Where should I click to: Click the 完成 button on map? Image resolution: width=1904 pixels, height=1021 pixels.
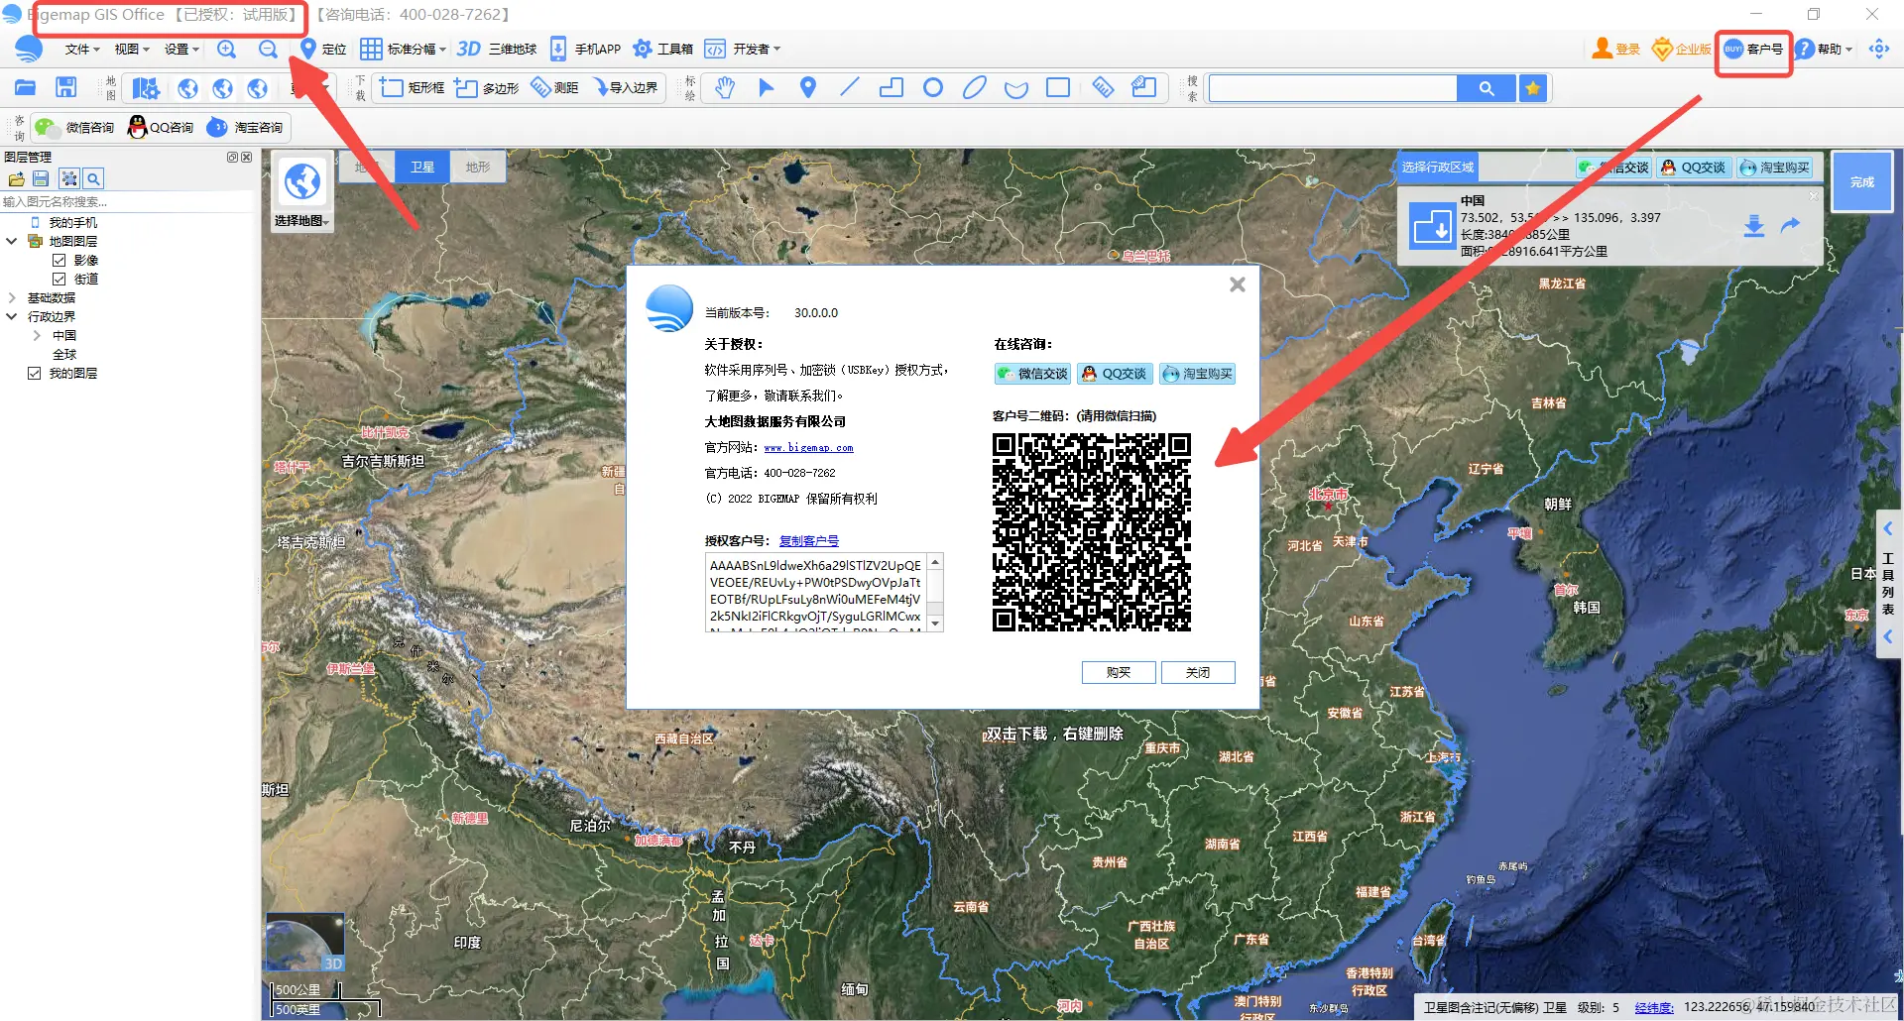tap(1862, 181)
